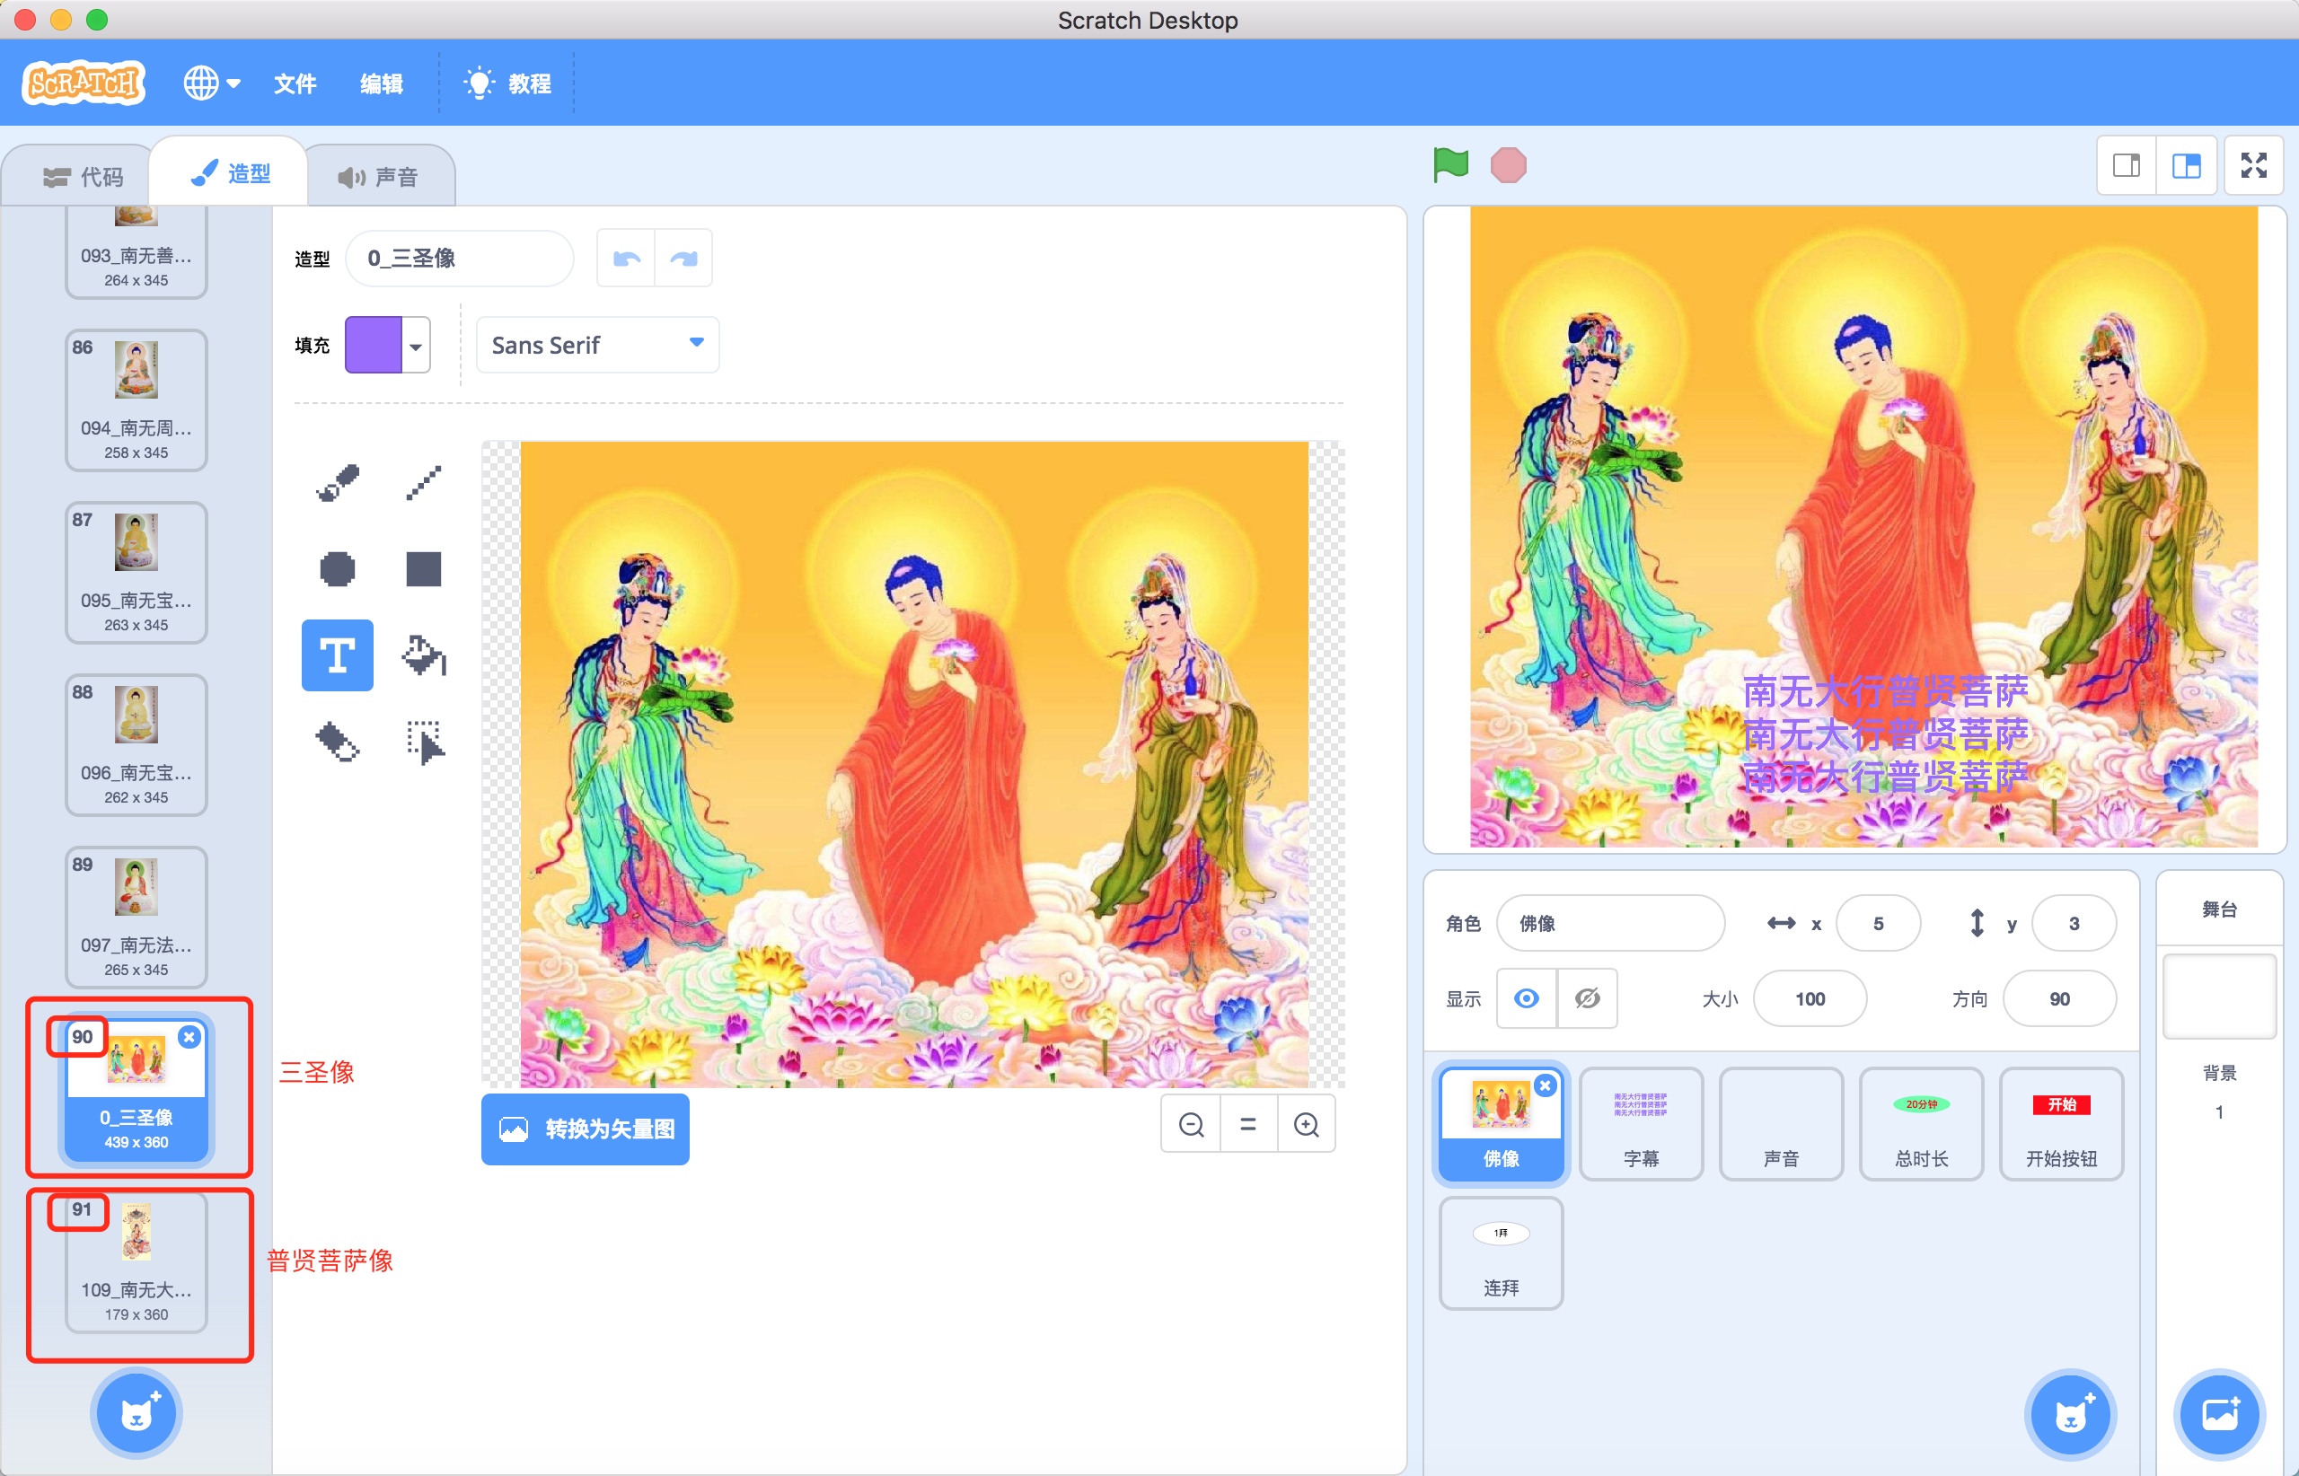Click the 方向 direction field
Image resolution: width=2299 pixels, height=1476 pixels.
click(x=2059, y=998)
